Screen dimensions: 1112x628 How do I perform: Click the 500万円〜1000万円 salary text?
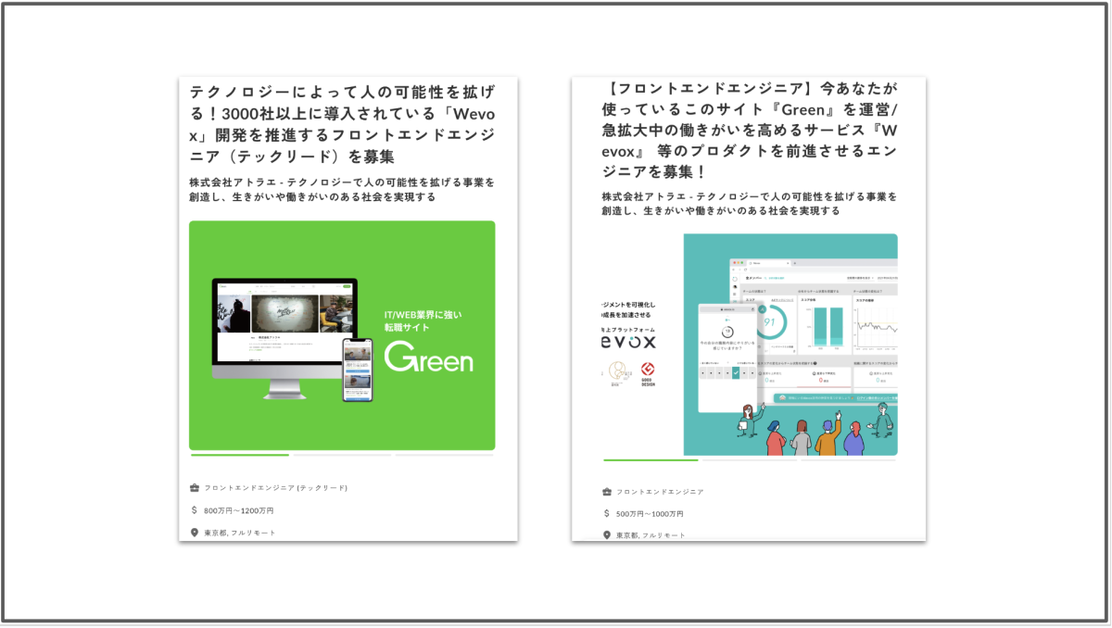[650, 514]
